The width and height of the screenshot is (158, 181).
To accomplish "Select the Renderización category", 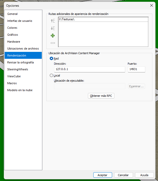I will 23,55.
